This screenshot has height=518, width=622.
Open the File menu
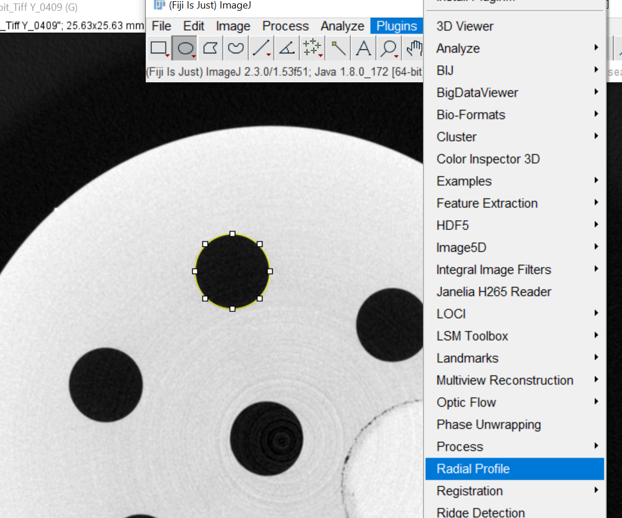162,26
